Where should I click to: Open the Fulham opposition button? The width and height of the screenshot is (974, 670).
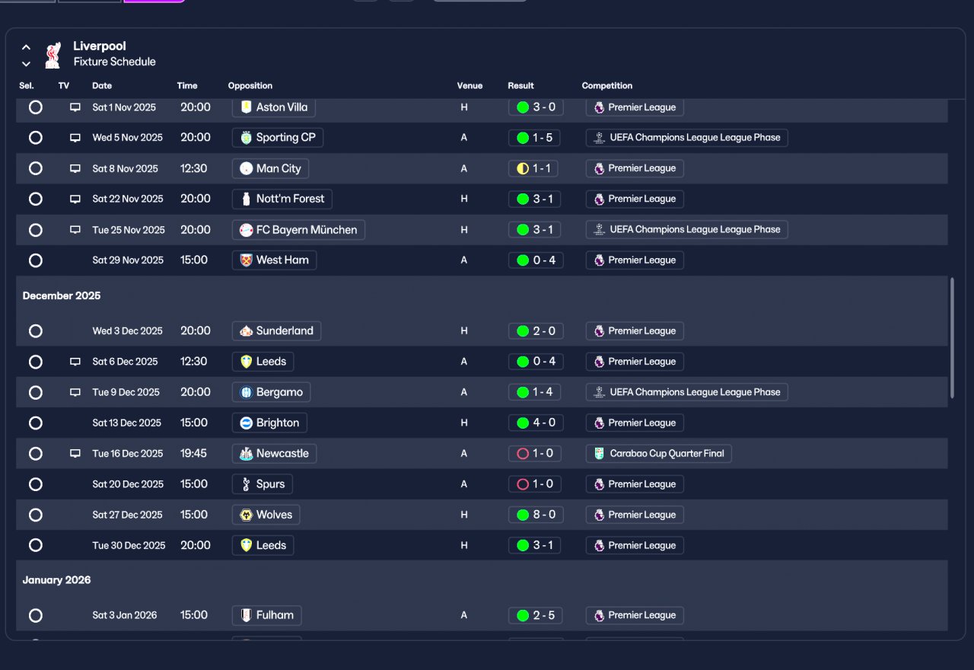[267, 615]
